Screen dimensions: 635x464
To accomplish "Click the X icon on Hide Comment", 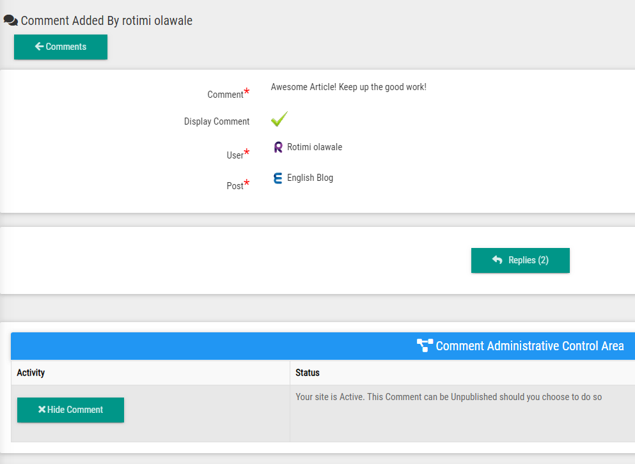I will point(42,410).
